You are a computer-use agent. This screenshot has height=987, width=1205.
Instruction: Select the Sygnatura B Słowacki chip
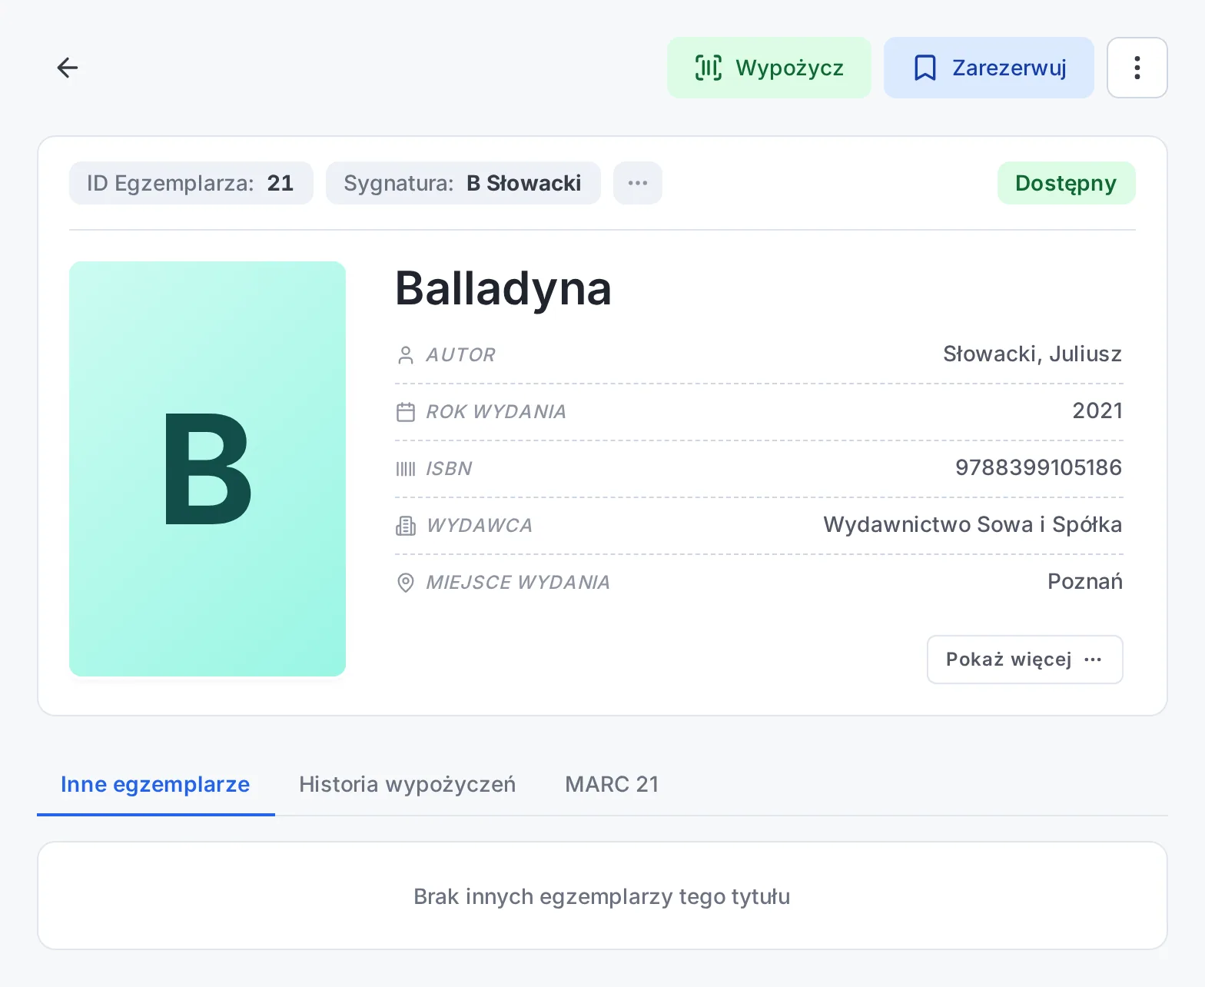(x=463, y=183)
